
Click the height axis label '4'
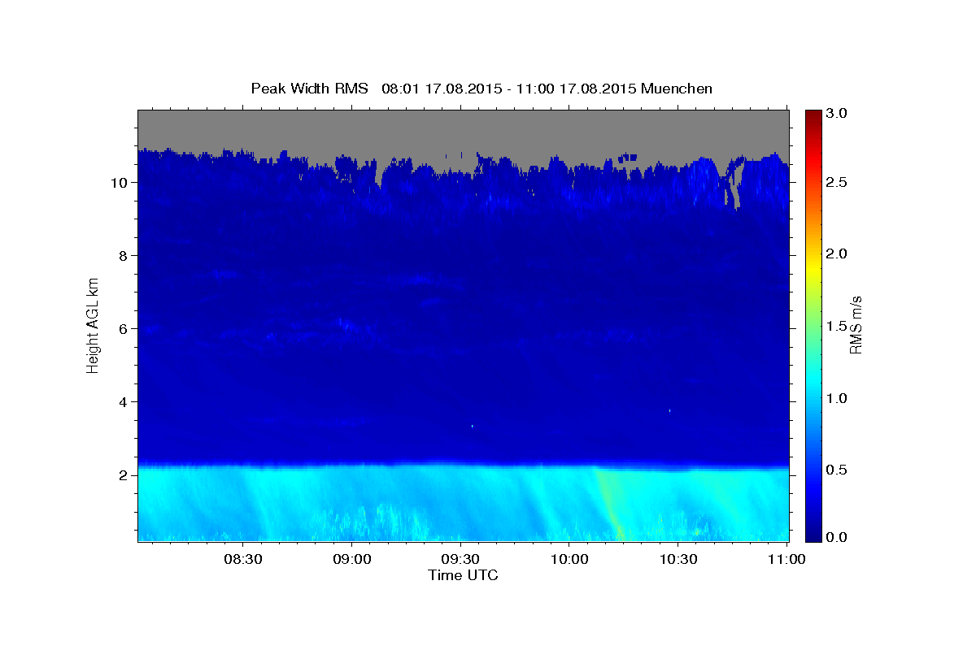point(123,402)
